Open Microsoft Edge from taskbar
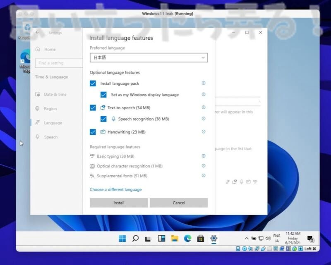This screenshot has height=265, width=331. pyautogui.click(x=187, y=239)
